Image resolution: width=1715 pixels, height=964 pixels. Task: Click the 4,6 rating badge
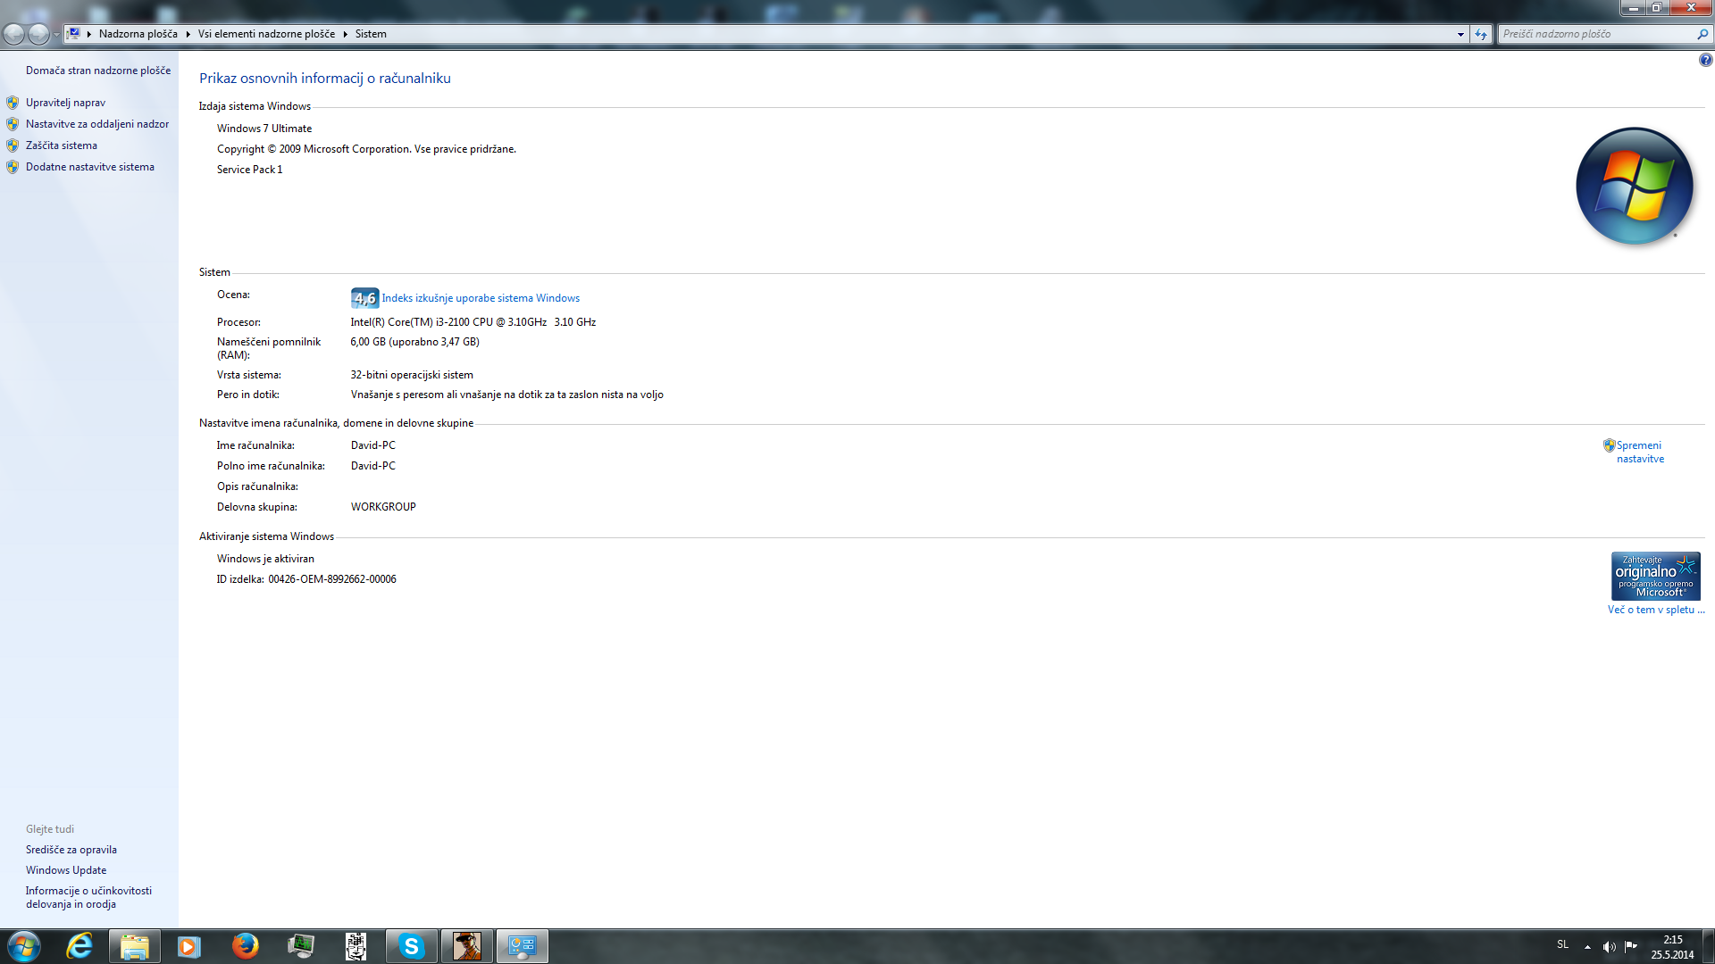click(x=364, y=298)
